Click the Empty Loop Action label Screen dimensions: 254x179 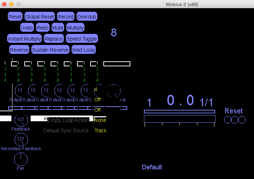68,120
